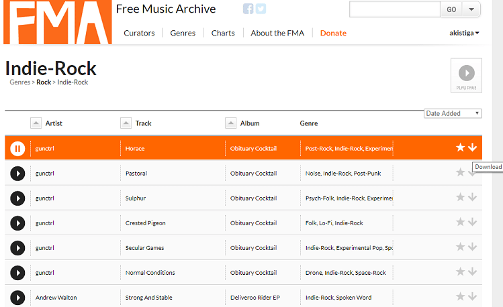This screenshot has width=503, height=307.
Task: Click the FMA logo
Action: tap(57, 22)
